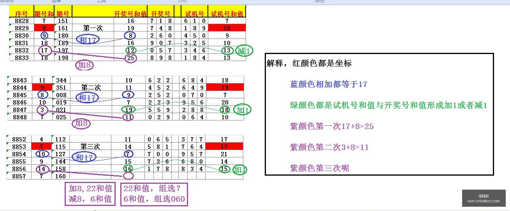Image resolution: width=510 pixels, height=211 pixels.
Task: Click the text 减8，6和值 in purple box
Action: (91, 199)
